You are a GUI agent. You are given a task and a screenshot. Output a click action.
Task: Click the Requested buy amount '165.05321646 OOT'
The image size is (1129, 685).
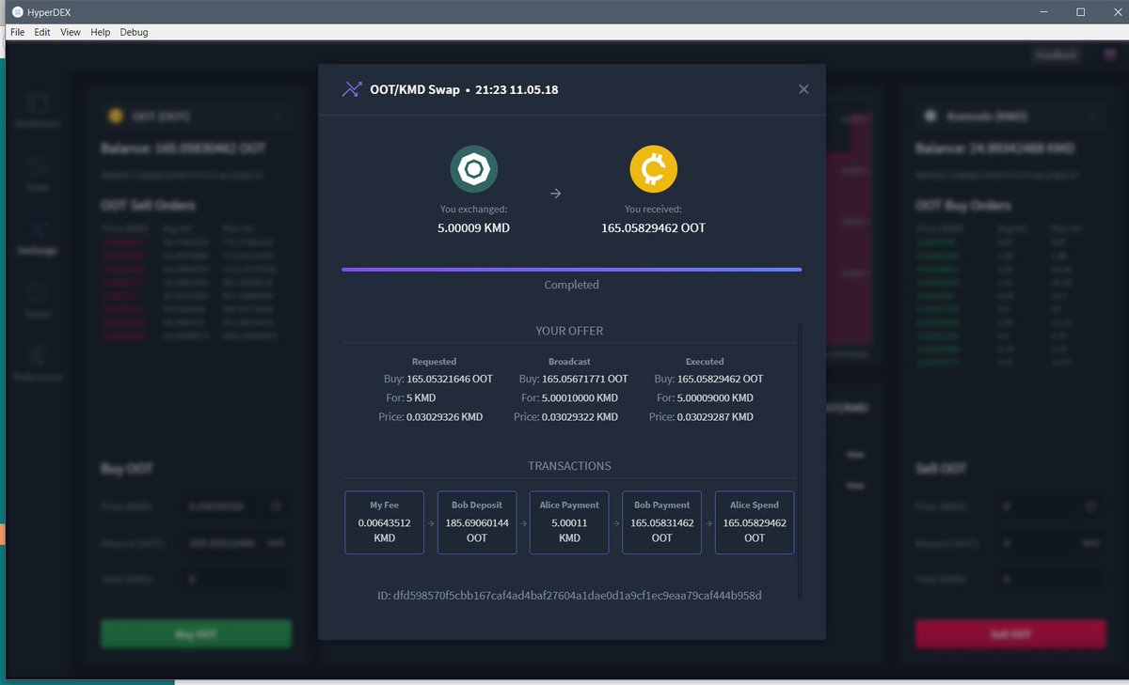(x=450, y=379)
